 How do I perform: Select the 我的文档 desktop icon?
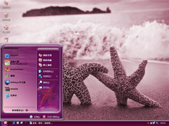(x=6, y=4)
